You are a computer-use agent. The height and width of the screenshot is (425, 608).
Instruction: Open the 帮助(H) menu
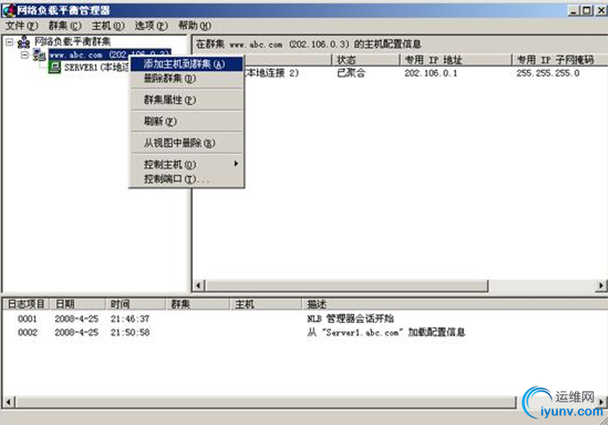coord(194,26)
